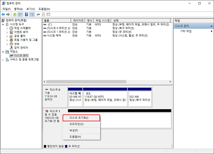The width and height of the screenshot is (214, 154).
Task: Select the 532 MB recovery partition block
Action: click(x=140, y=97)
